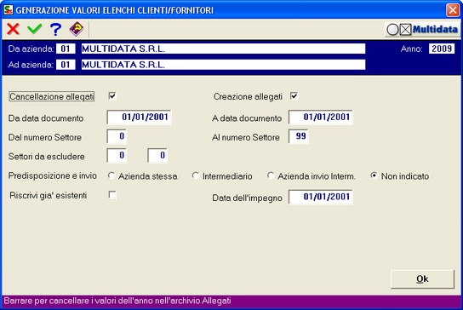The height and width of the screenshot is (310, 463).
Task: Click the Da azienda company name field
Action: click(x=223, y=49)
